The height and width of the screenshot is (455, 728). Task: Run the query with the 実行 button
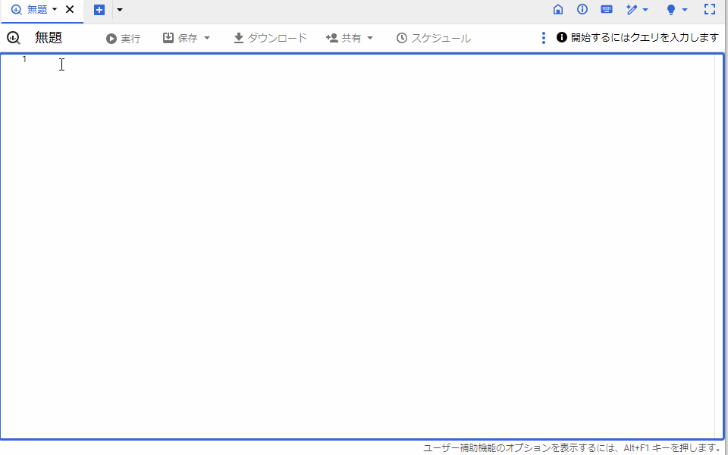[122, 37]
